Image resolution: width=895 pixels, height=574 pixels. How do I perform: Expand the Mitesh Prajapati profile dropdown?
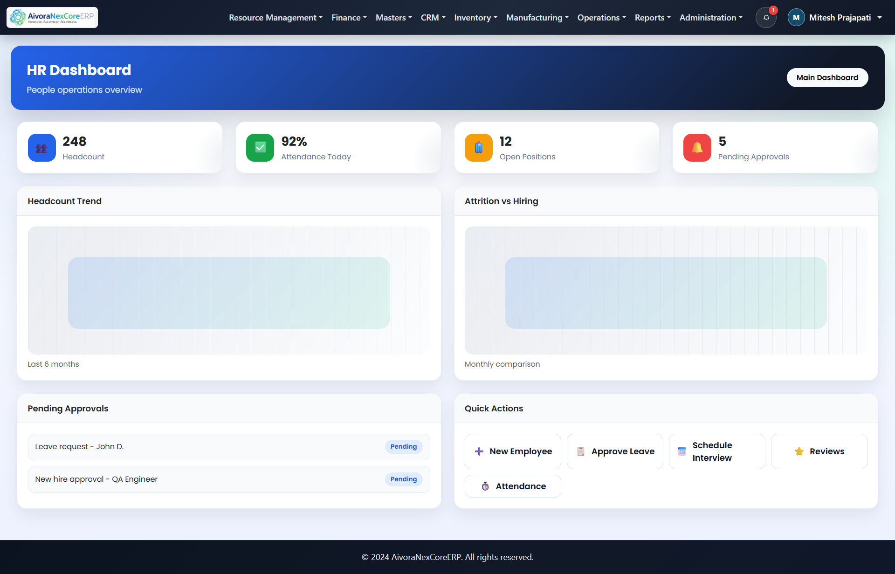[834, 17]
